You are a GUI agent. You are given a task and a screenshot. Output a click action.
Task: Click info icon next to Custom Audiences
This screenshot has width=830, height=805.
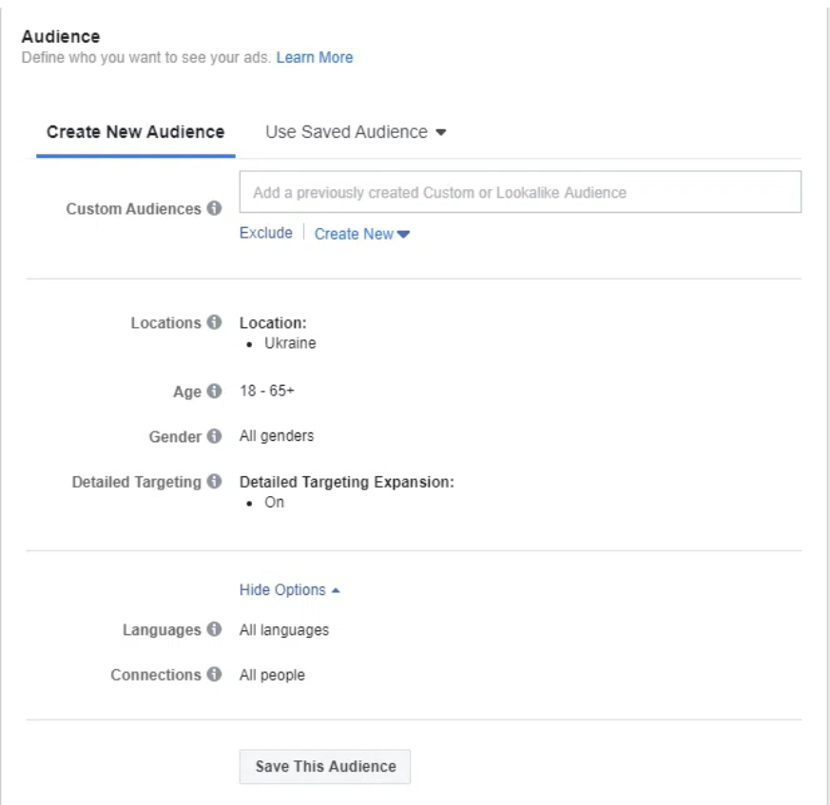(x=215, y=209)
